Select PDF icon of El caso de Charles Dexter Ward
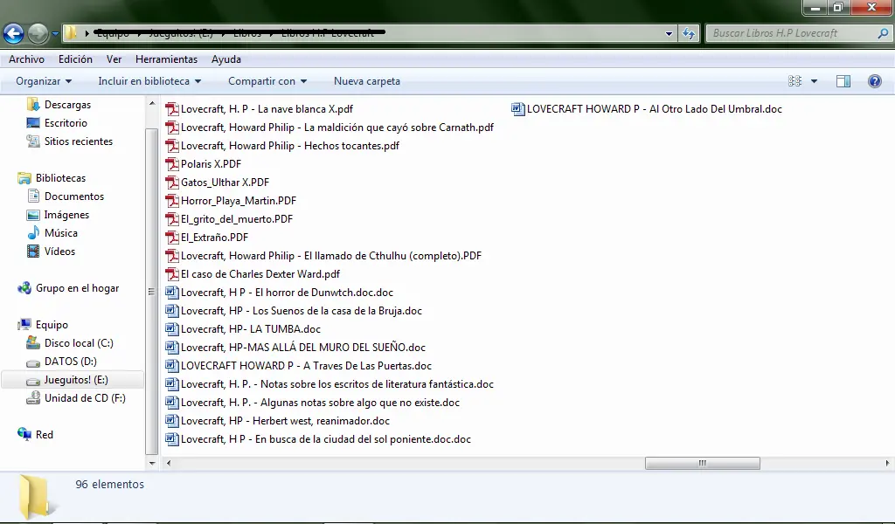 point(172,274)
